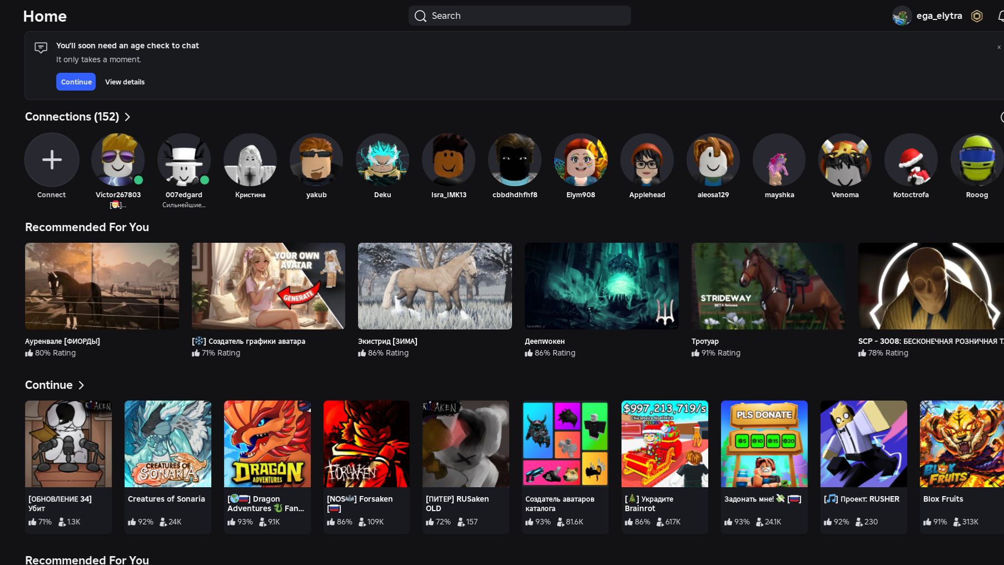This screenshot has height=565, width=1004.
Task: Open Victor267803's avatar
Action: [x=118, y=160]
